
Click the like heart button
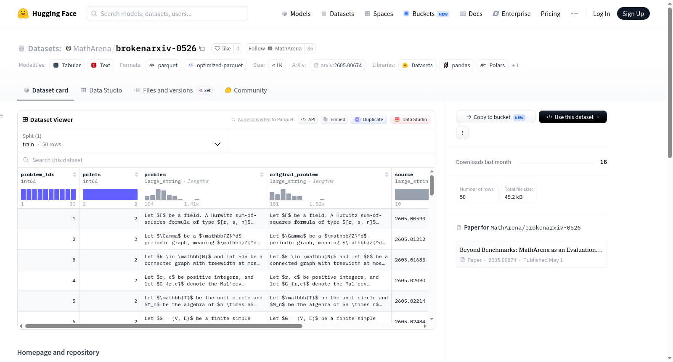pyautogui.click(x=223, y=48)
